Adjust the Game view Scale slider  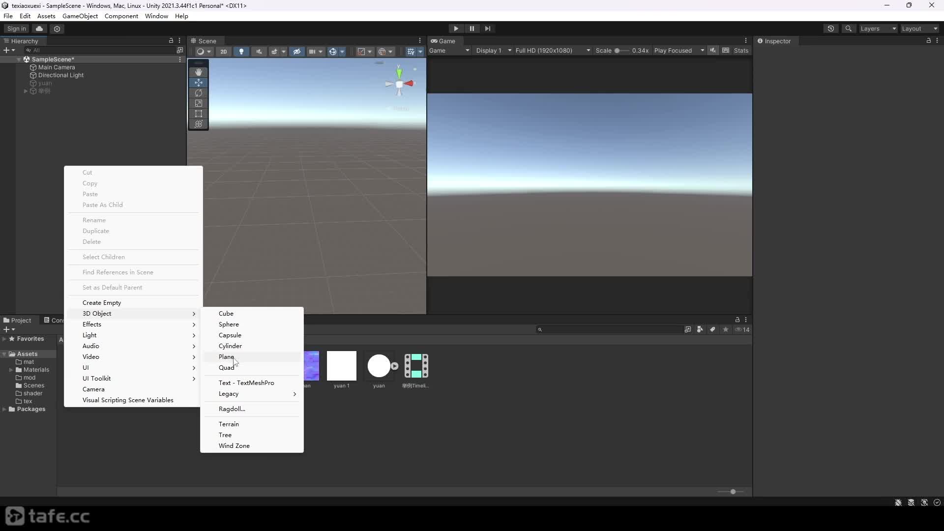coord(621,51)
